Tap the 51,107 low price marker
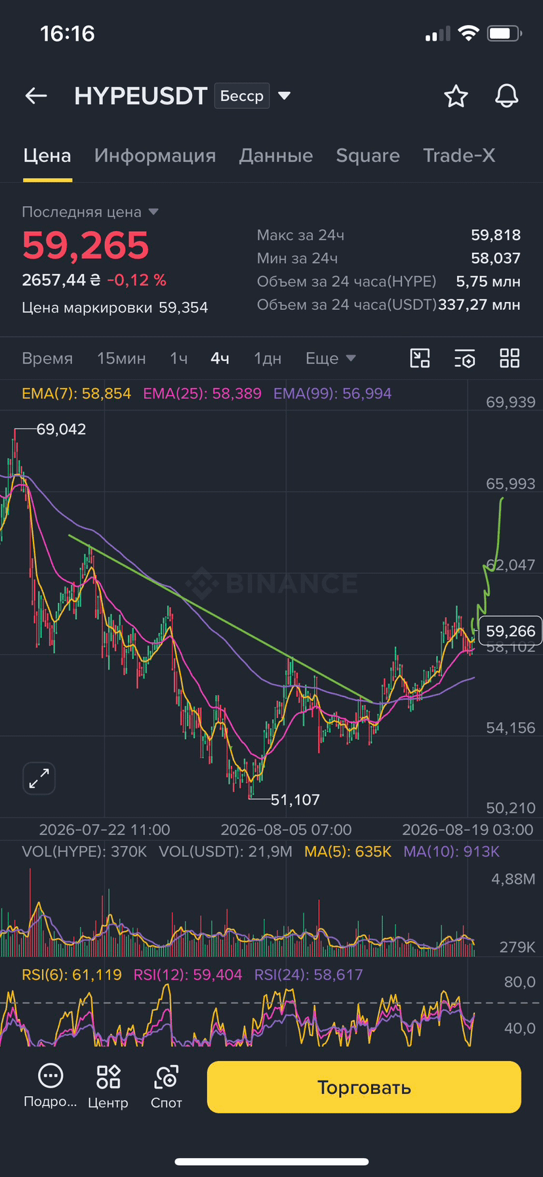This screenshot has width=543, height=1177. coord(295,800)
